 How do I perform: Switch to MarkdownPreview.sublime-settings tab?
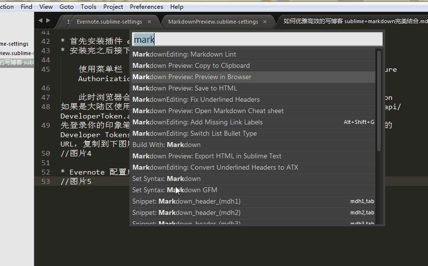pyautogui.click(x=213, y=22)
